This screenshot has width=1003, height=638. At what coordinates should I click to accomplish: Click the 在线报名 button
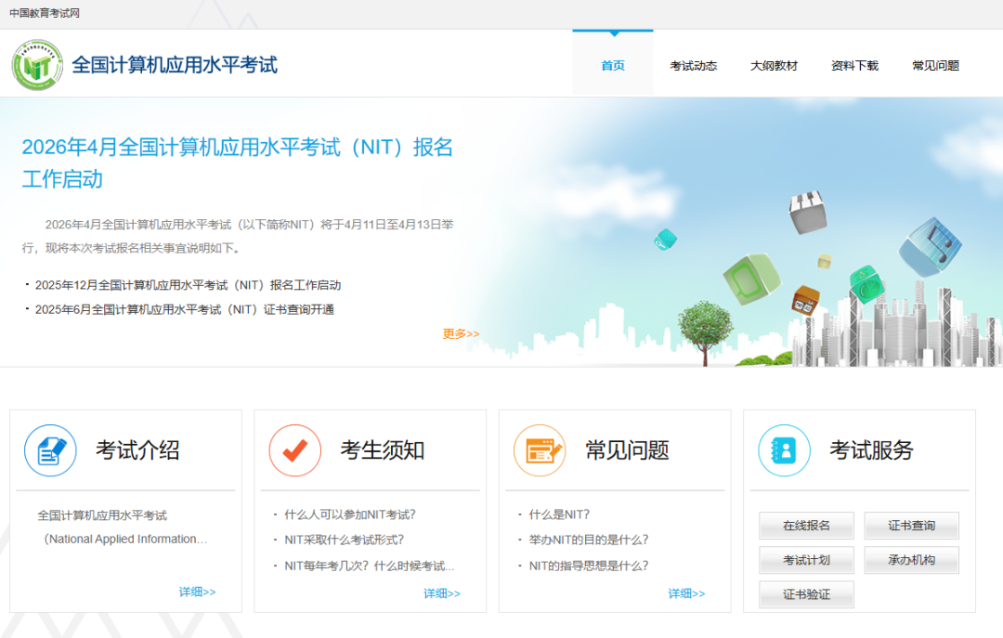(806, 526)
